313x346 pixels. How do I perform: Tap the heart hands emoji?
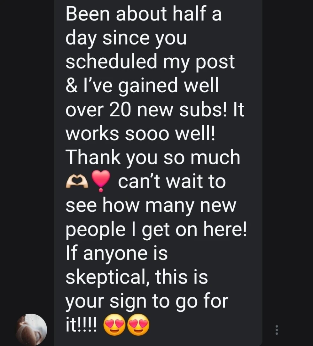coord(77,181)
